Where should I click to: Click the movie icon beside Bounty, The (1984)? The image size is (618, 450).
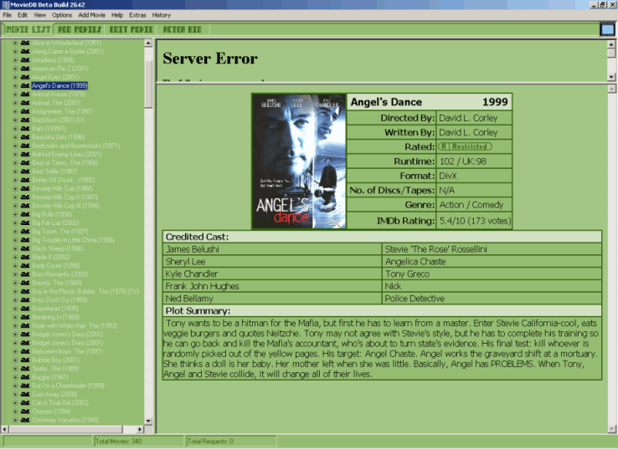pos(25,283)
